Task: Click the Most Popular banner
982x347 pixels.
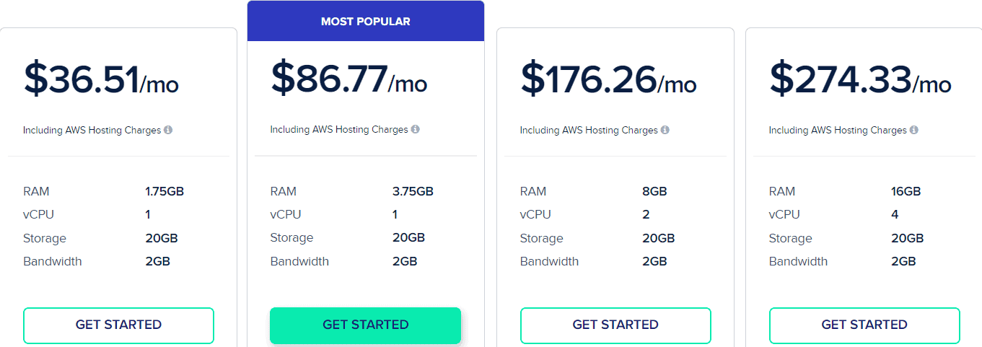Action: point(365,22)
